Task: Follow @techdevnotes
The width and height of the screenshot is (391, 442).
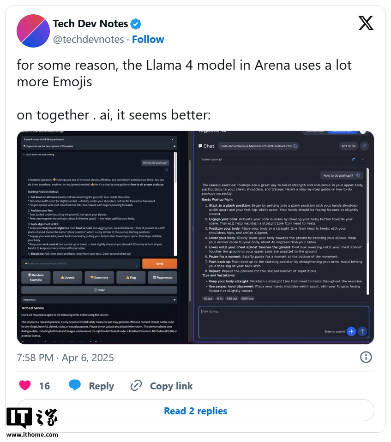Action: [x=148, y=39]
